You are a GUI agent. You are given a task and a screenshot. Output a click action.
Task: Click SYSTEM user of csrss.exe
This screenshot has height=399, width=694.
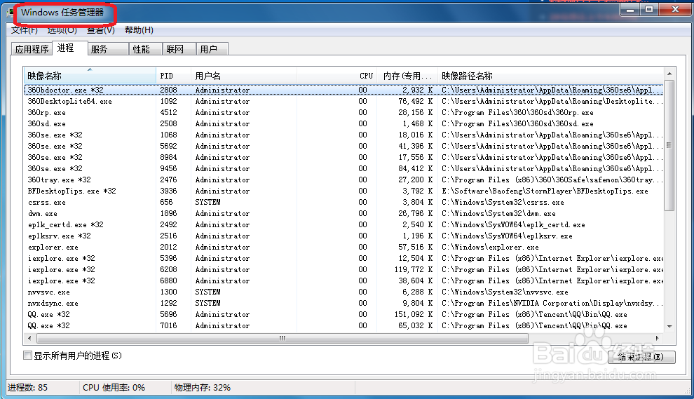click(207, 203)
